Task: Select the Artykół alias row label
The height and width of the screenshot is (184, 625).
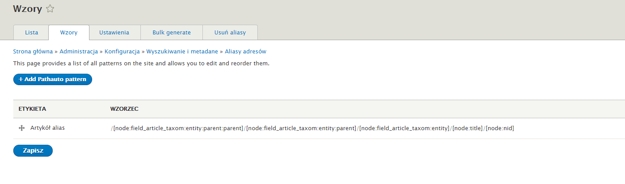Action: pos(47,128)
